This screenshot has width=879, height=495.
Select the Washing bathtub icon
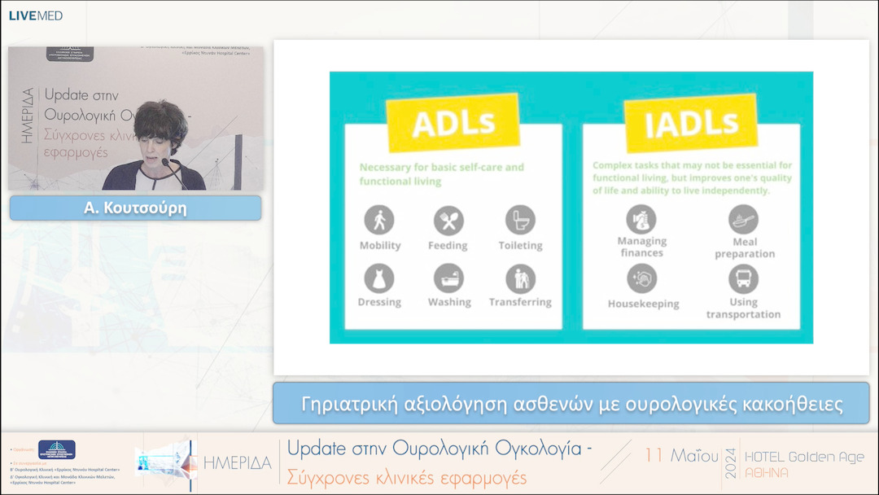point(448,278)
